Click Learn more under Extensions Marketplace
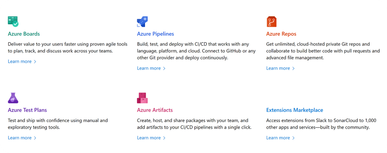This screenshot has width=387, height=153. [x=278, y=138]
